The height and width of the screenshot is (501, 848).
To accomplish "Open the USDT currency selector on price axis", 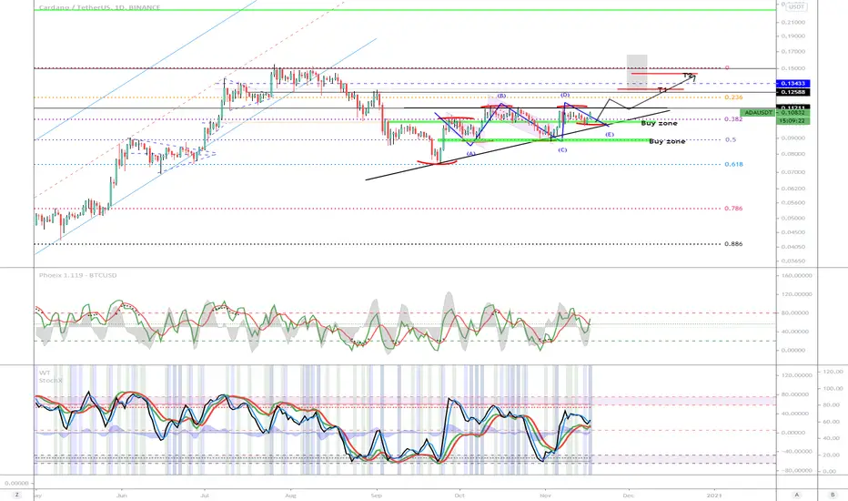I will (795, 7).
